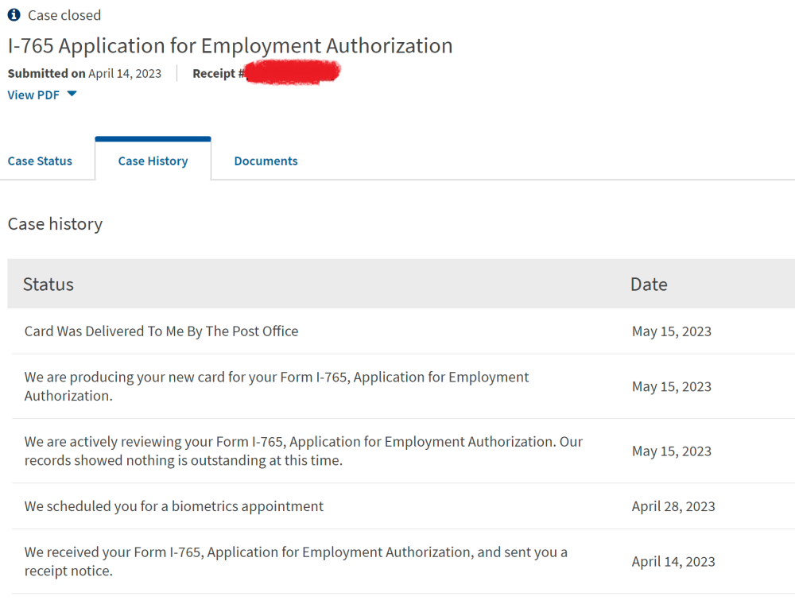Open the Documents tab
The width and height of the screenshot is (795, 608).
click(x=266, y=161)
